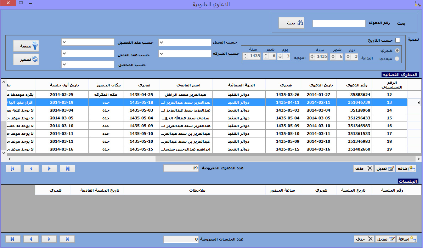Enable the filter by date checkbox

tap(397, 40)
